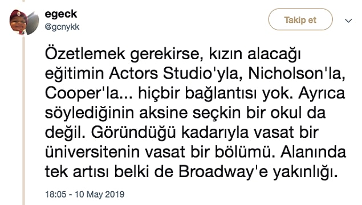Viewport: 362px width, 205px height.
Task: Open egeck's profile picture avatar
Action: pyautogui.click(x=24, y=22)
